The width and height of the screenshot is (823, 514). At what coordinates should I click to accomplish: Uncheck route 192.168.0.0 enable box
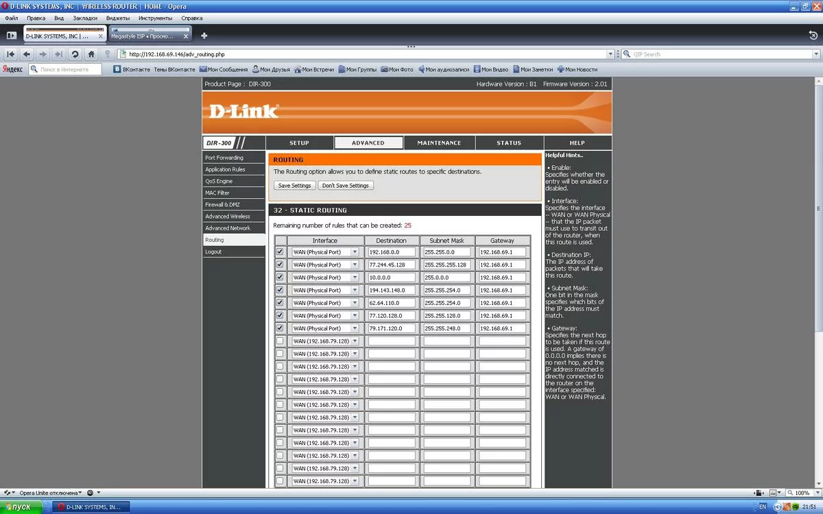pyautogui.click(x=280, y=252)
